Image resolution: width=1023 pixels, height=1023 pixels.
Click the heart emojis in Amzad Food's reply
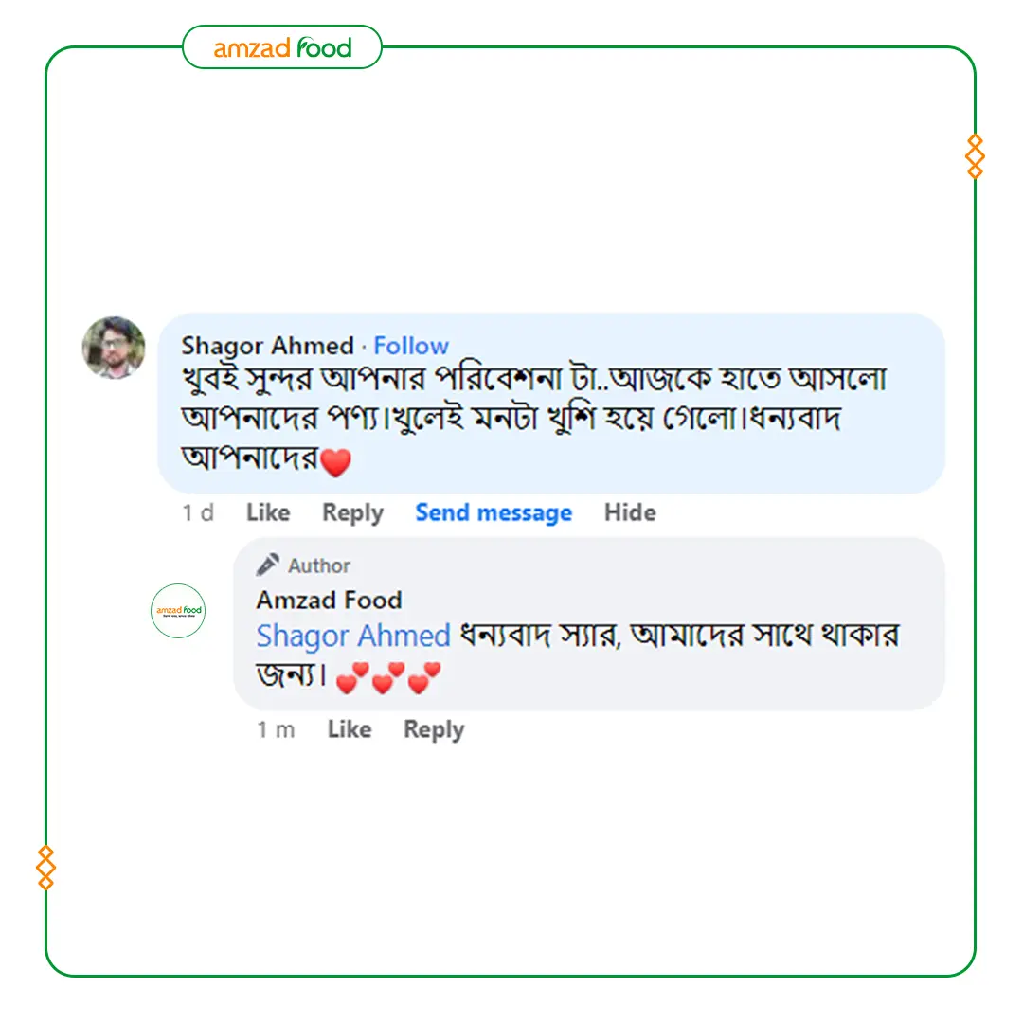pyautogui.click(x=388, y=678)
